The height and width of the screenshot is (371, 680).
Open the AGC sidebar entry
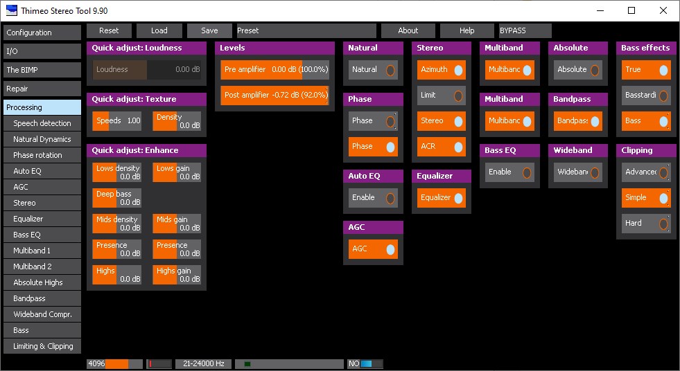point(42,187)
